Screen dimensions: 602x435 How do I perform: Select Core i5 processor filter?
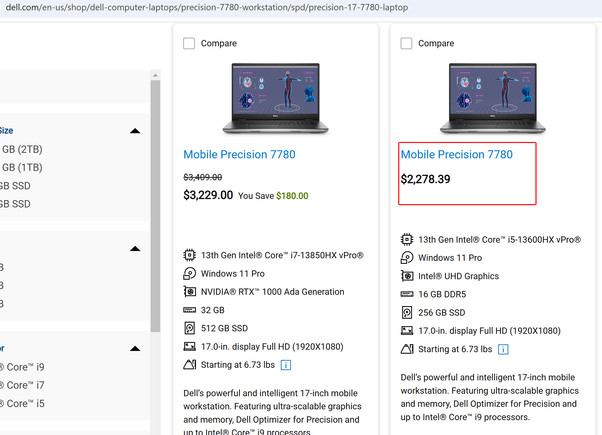click(22, 404)
